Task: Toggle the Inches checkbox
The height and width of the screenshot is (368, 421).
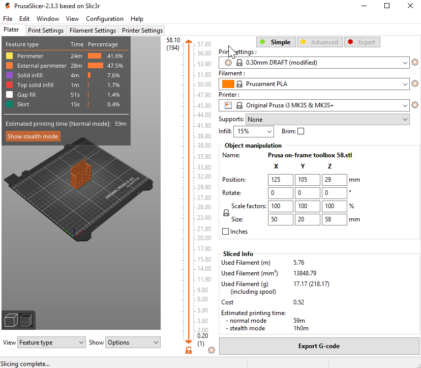Action: click(225, 232)
